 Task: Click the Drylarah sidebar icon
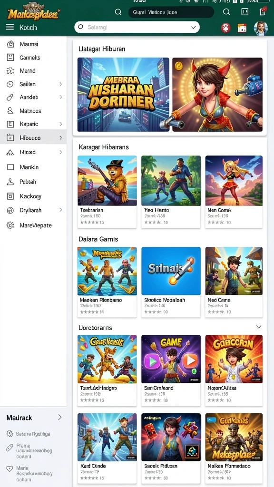10,210
